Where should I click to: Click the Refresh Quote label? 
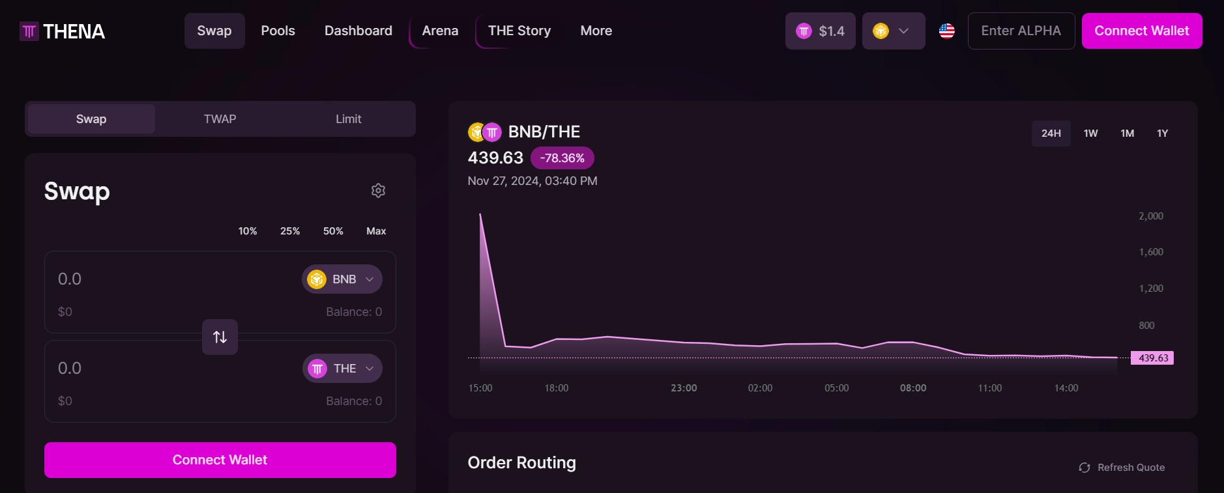(1131, 468)
